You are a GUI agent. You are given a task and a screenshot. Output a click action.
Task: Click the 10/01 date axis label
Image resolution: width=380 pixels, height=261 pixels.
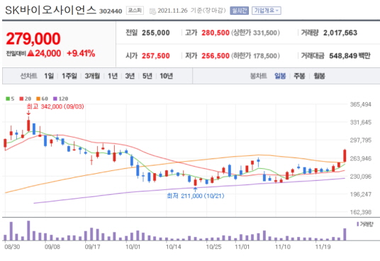click(133, 247)
